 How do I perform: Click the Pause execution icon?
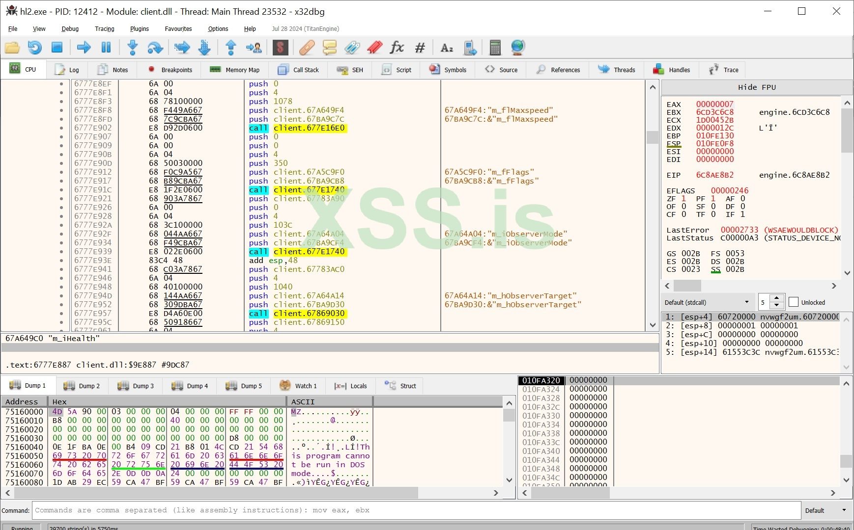[106, 48]
